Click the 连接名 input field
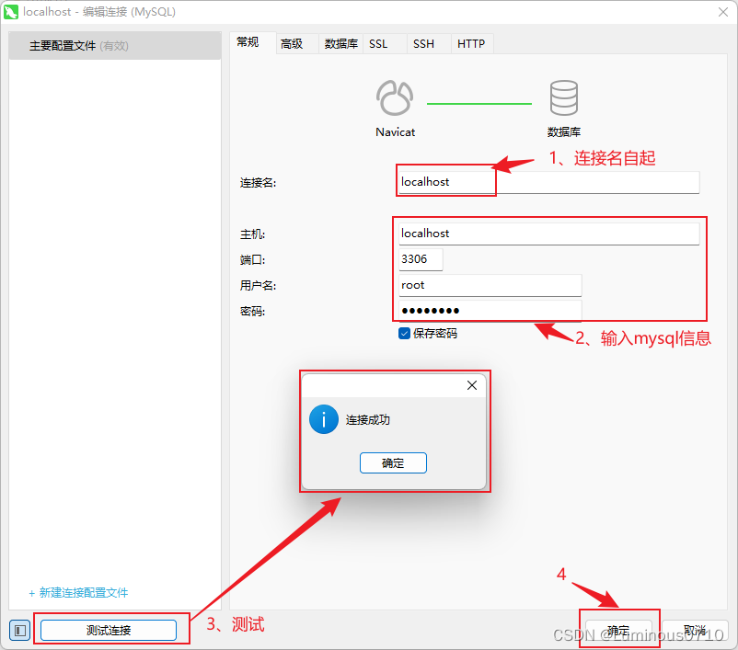Viewport: 738px width, 650px height. pos(548,182)
